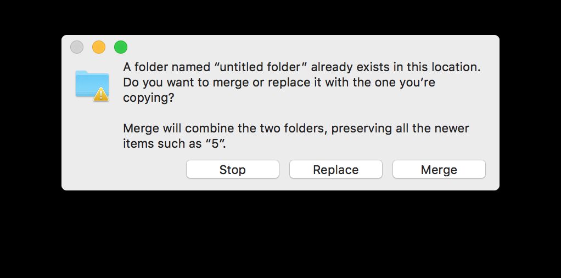Minimize the dialog with the yellow button
Image resolution: width=561 pixels, height=278 pixels.
coord(99,47)
